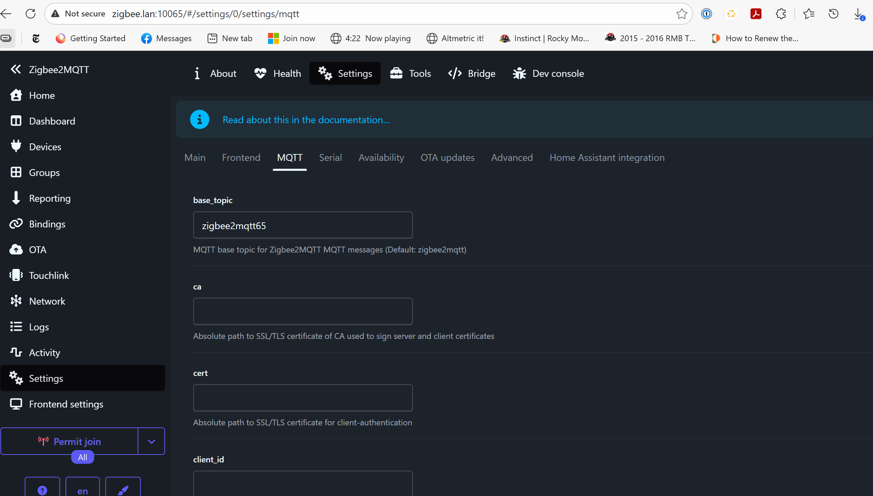
Task: Open Home Assistant integration tab
Action: point(607,157)
